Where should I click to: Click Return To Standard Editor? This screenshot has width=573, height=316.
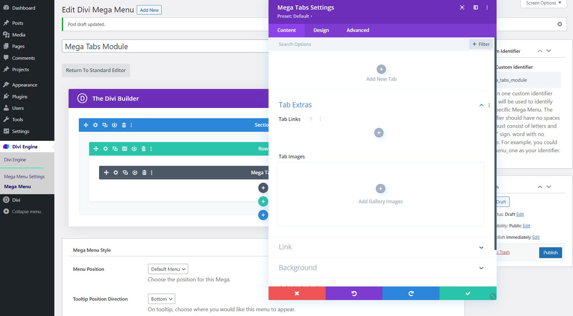96,70
